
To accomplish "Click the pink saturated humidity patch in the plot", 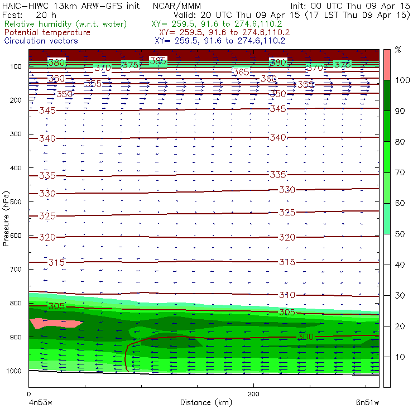I will point(55,323).
